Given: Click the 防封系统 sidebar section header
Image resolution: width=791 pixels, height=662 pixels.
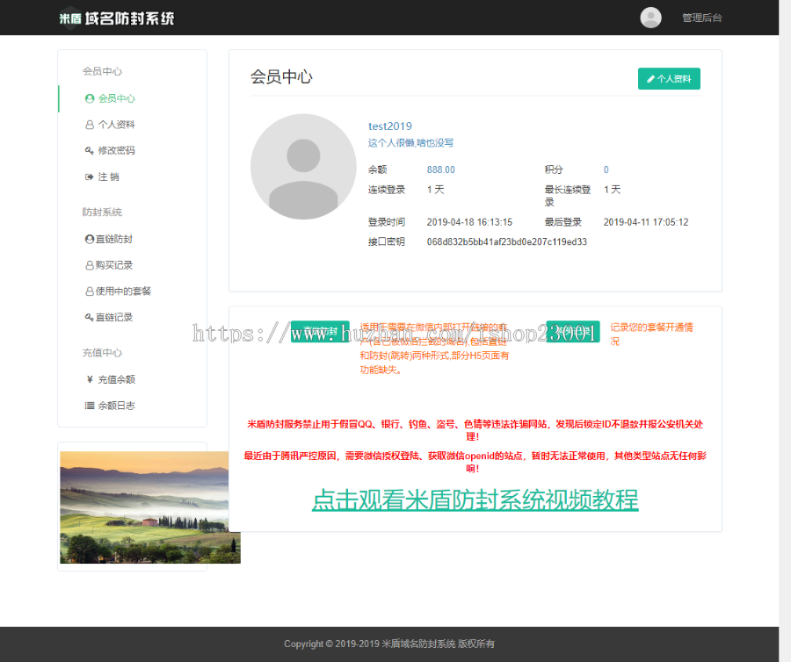Looking at the screenshot, I should [x=102, y=212].
